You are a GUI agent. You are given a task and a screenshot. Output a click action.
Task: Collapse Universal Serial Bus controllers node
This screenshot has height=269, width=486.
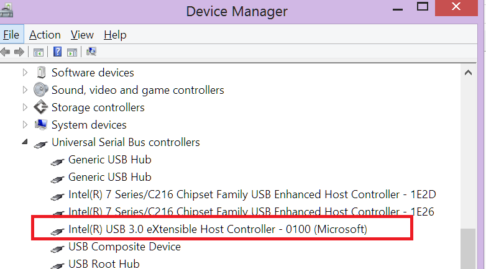point(25,143)
